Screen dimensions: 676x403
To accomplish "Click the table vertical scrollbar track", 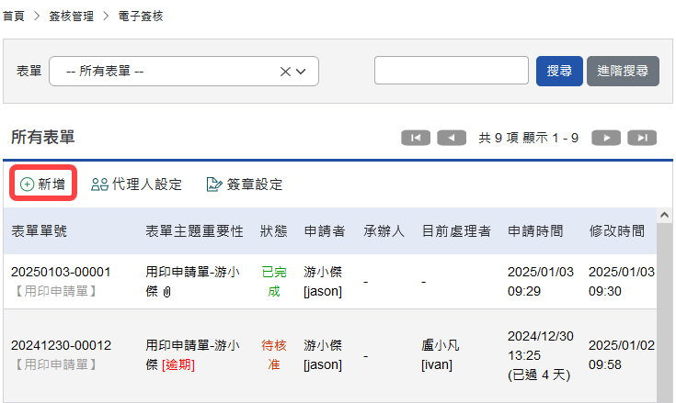I will [664, 313].
